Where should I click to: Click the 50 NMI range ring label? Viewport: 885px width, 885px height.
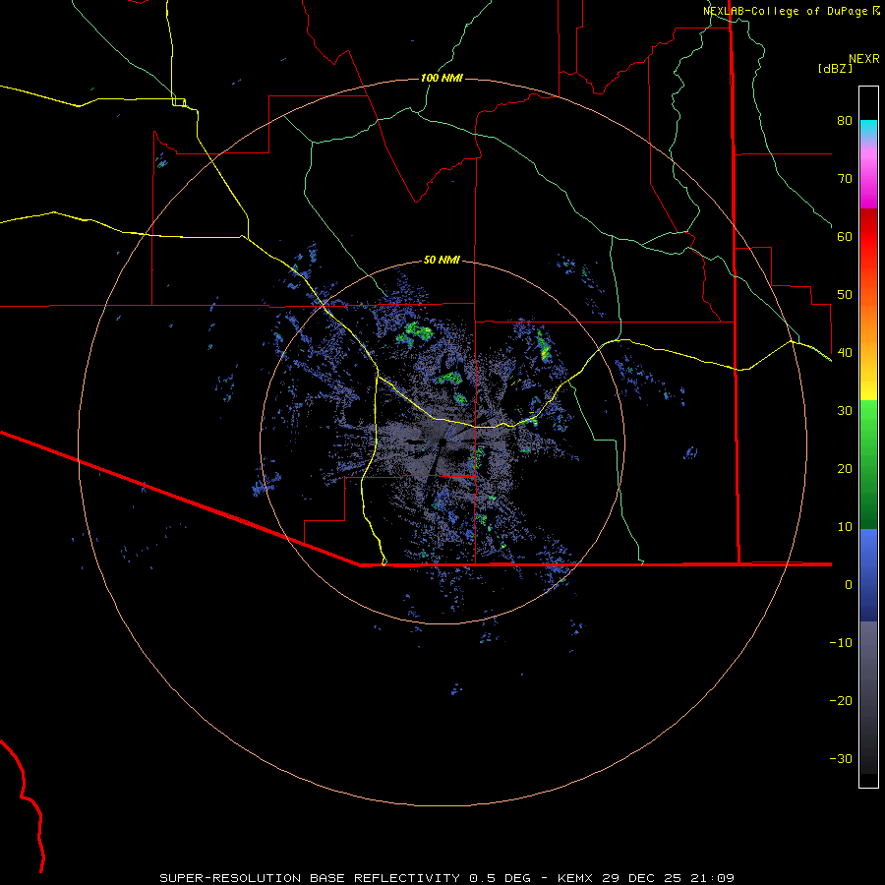442,261
